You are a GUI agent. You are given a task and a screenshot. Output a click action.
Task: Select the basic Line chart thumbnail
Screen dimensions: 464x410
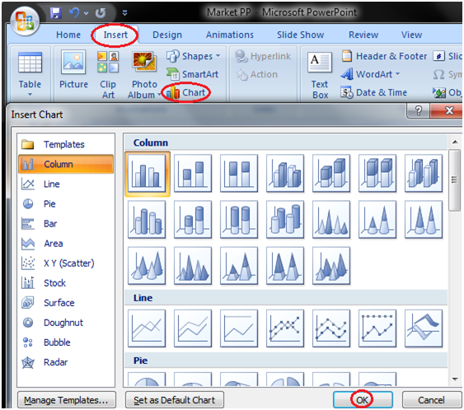pos(147,328)
